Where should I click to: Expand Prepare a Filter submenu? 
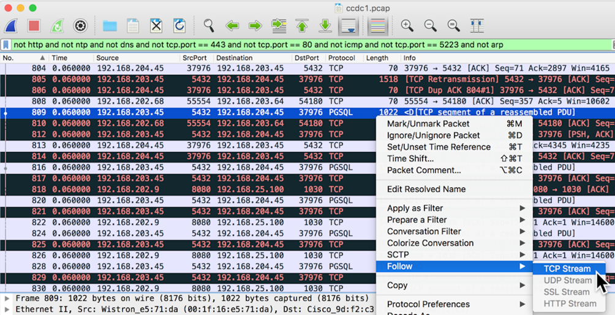pyautogui.click(x=455, y=219)
